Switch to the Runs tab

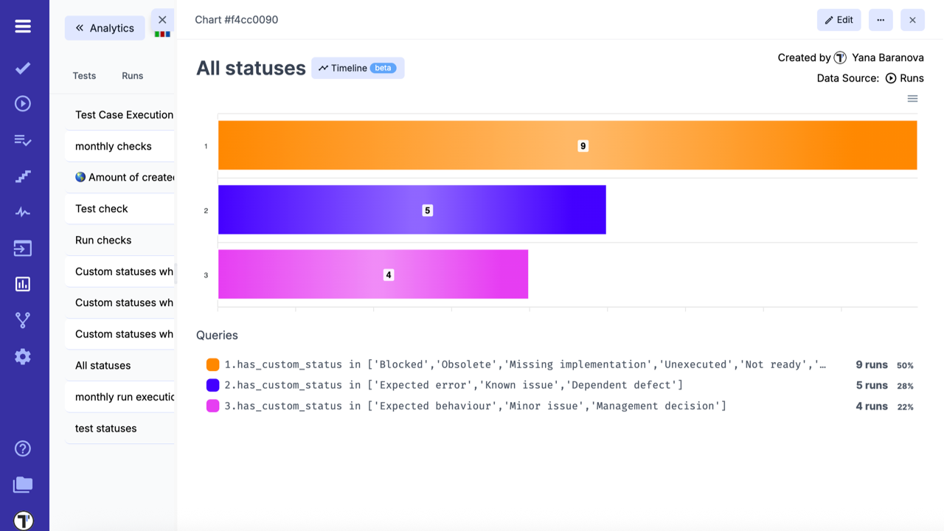[132, 75]
